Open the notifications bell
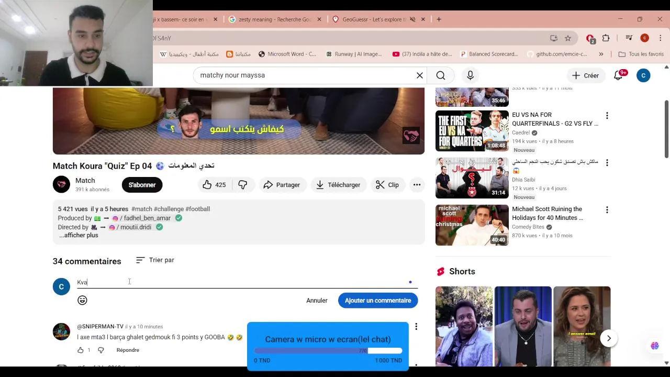Image resolution: width=670 pixels, height=377 pixels. click(618, 75)
